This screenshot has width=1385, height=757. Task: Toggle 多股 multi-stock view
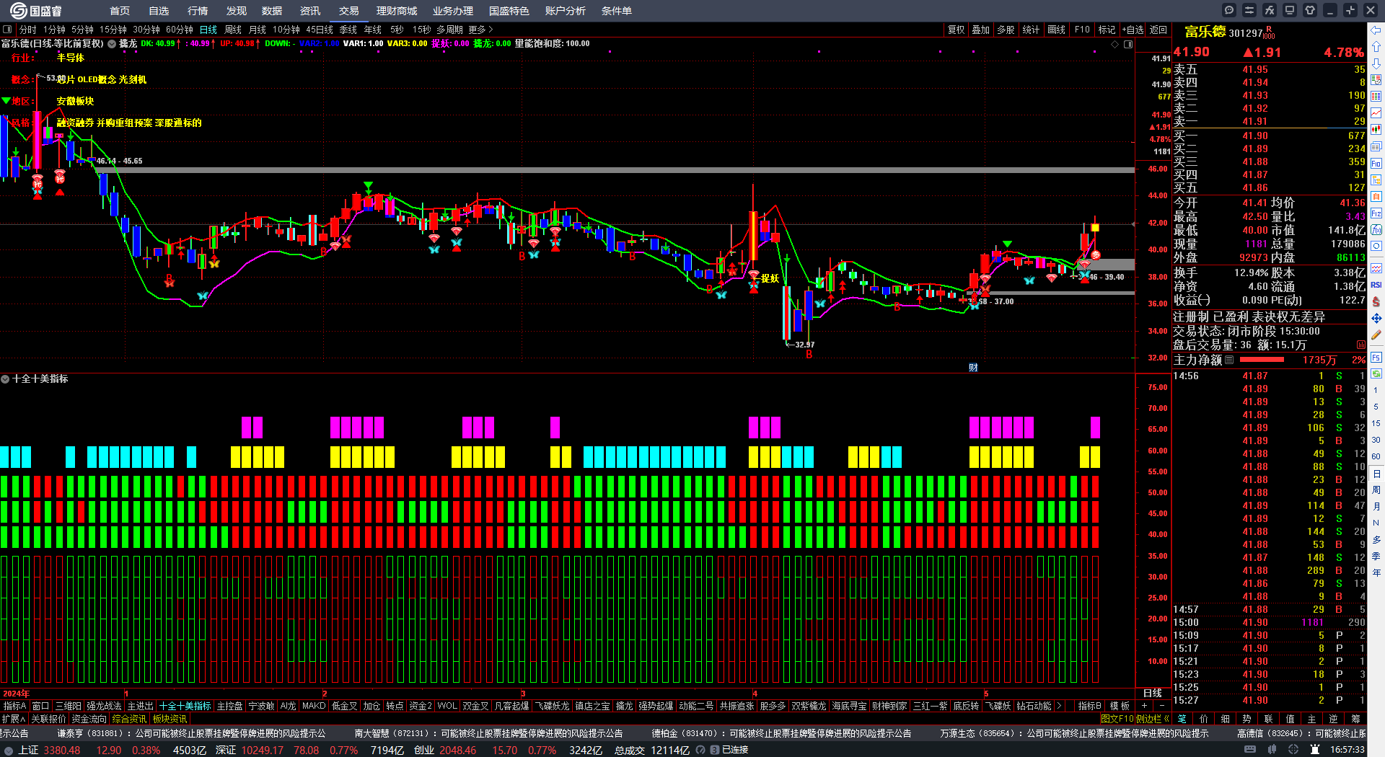[x=1006, y=30]
